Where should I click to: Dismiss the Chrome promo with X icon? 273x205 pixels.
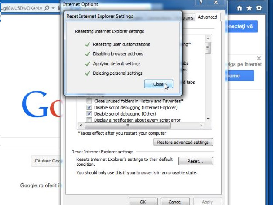tap(259, 58)
